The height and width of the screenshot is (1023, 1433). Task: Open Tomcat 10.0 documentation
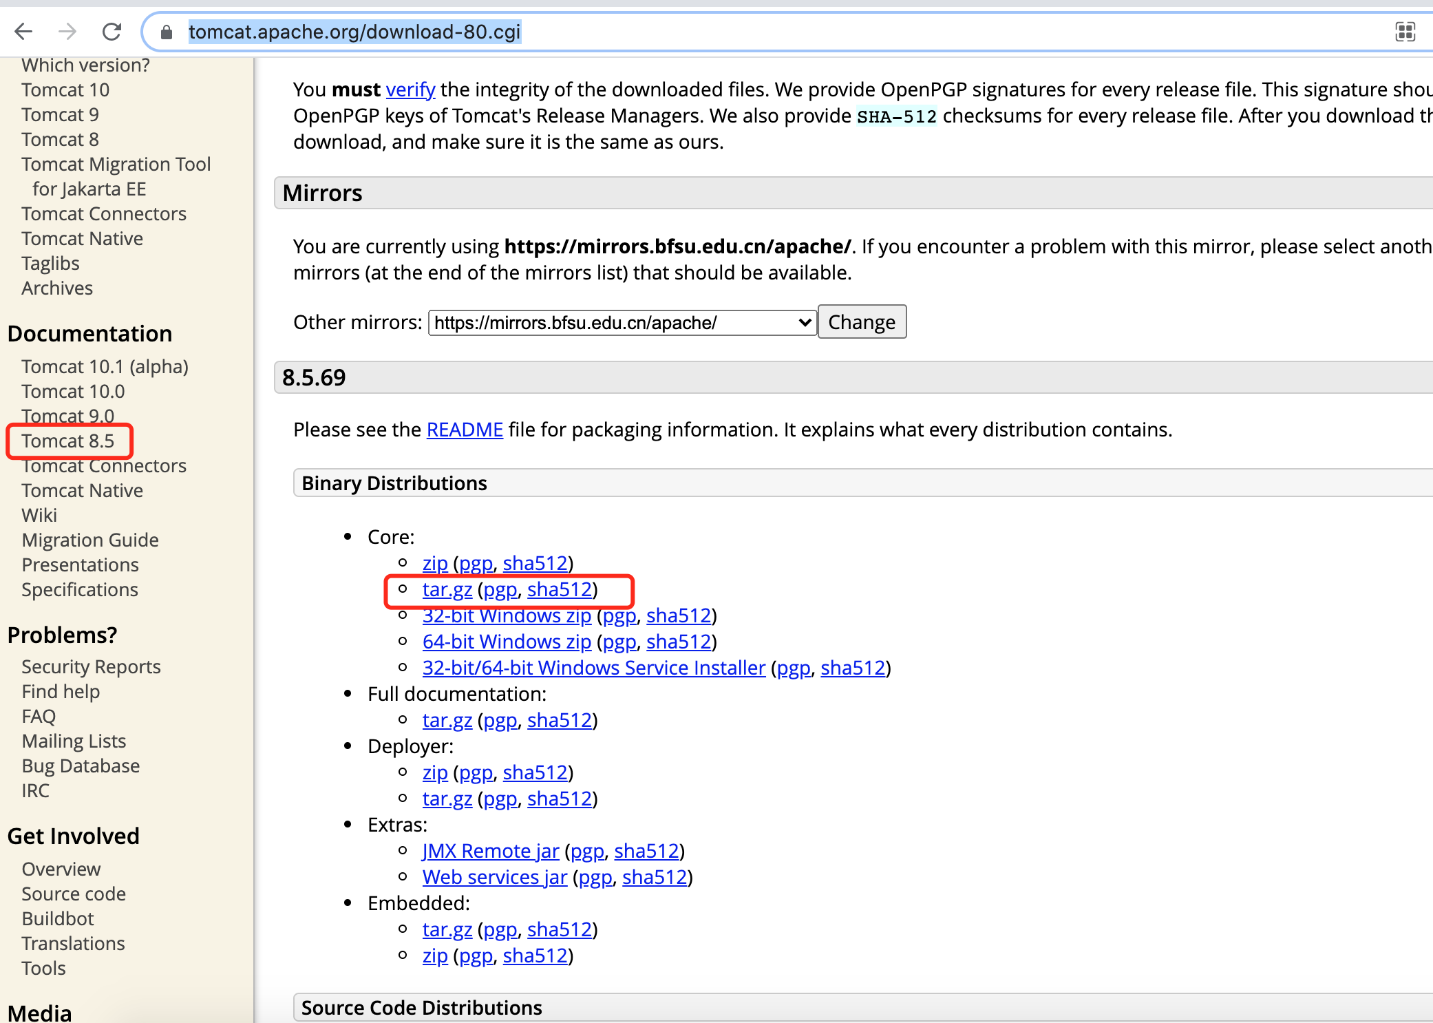[73, 391]
